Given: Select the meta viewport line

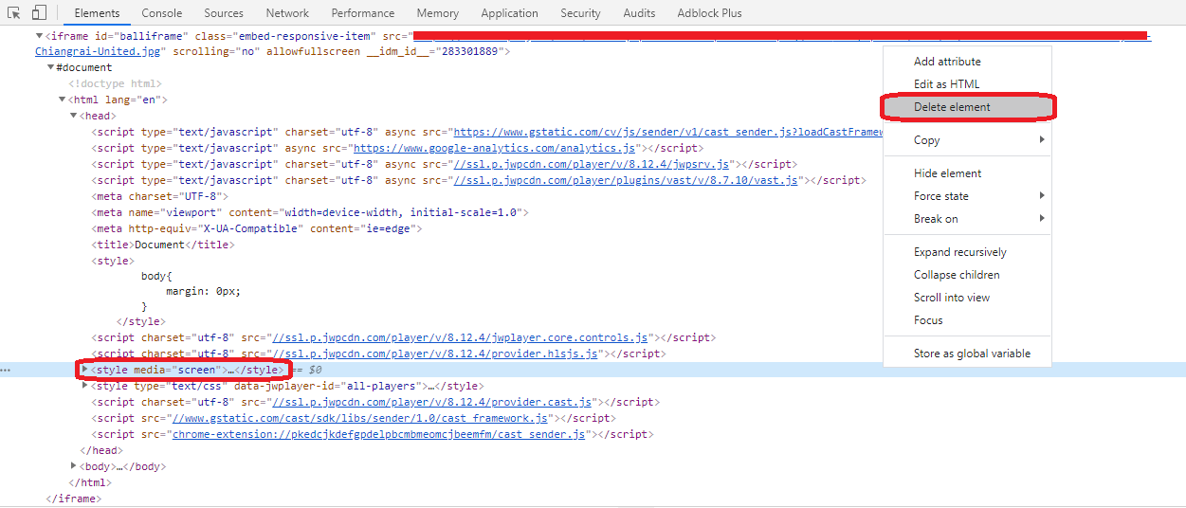Looking at the screenshot, I should 310,212.
